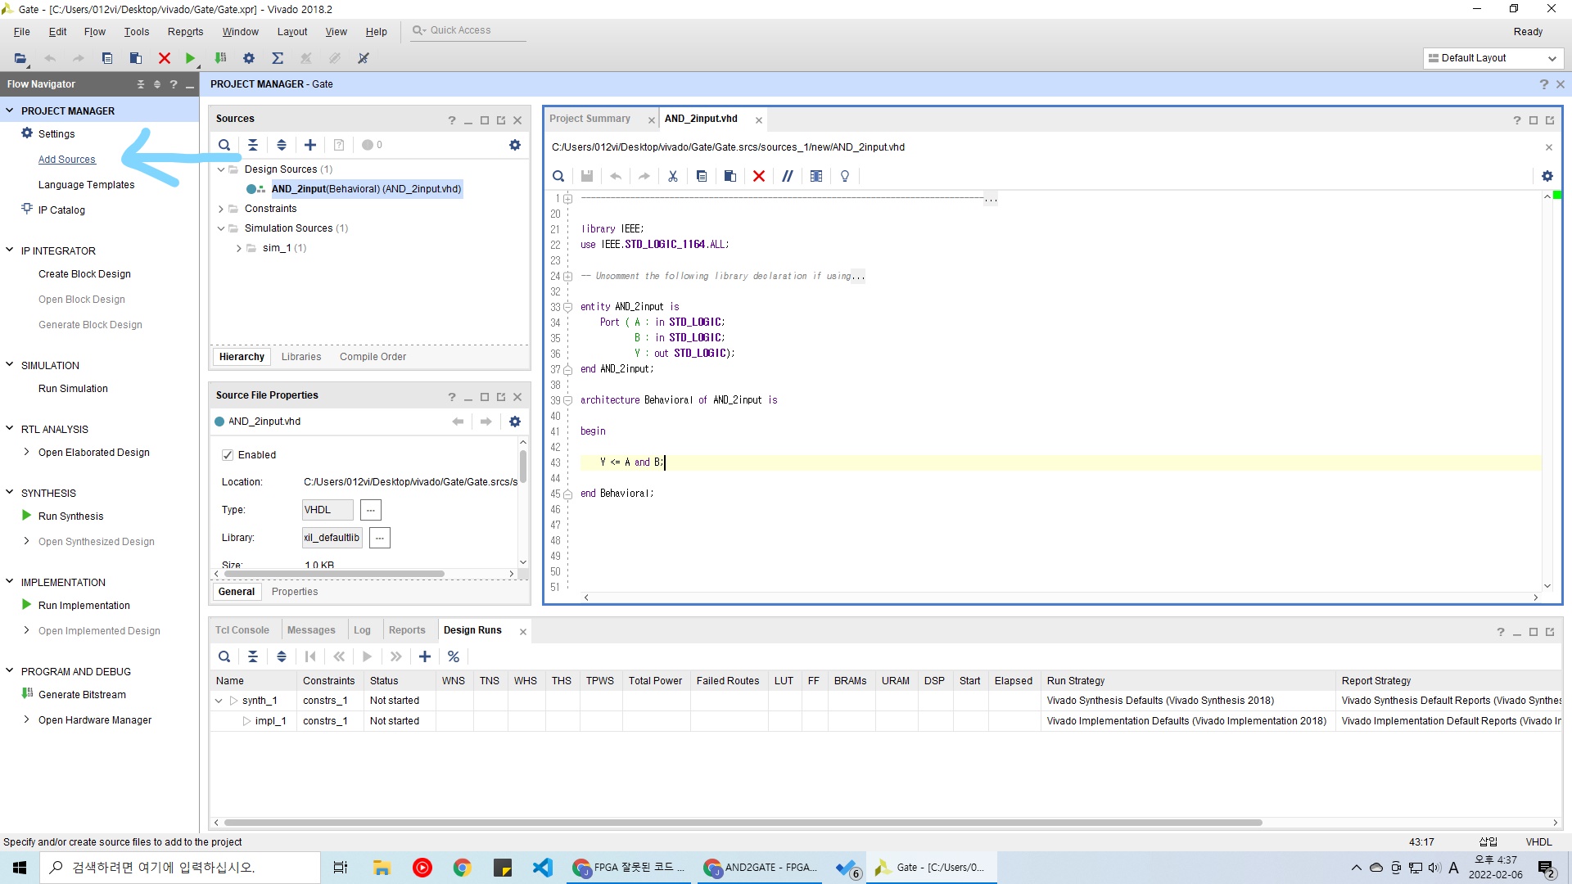Image resolution: width=1572 pixels, height=884 pixels.
Task: Click the Design Runs horizontal scrollbar
Action: click(743, 823)
